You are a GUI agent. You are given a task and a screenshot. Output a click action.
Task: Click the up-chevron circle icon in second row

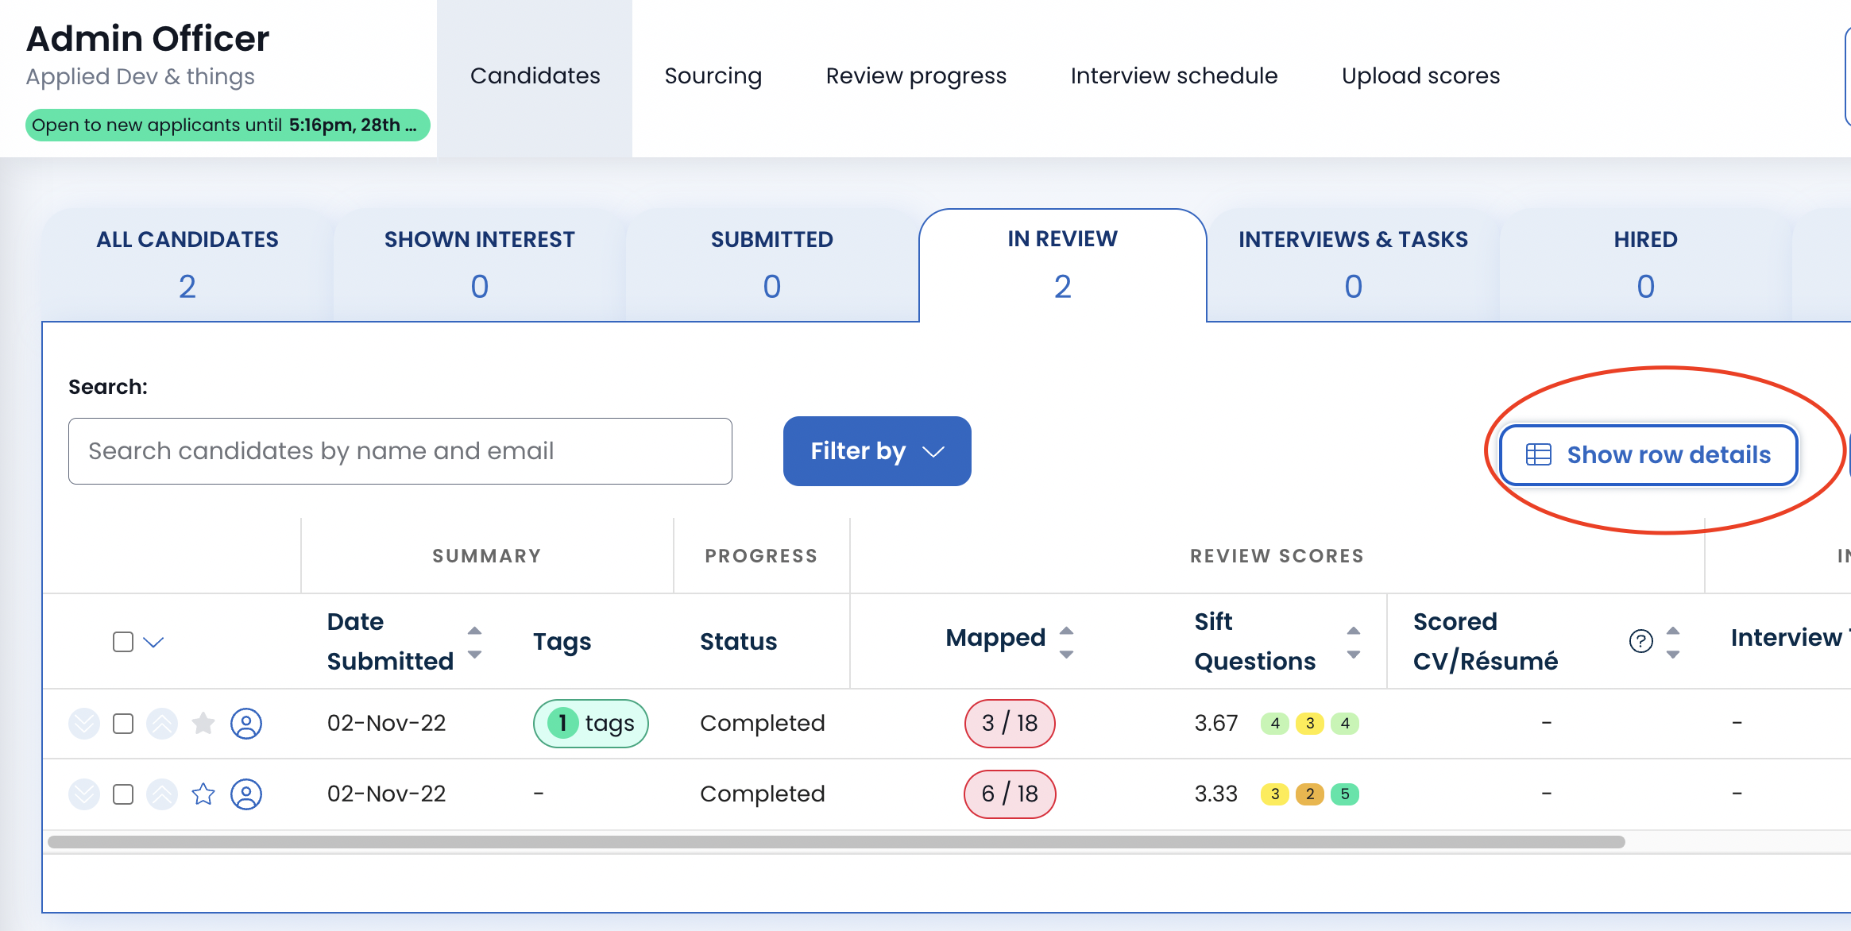(162, 794)
